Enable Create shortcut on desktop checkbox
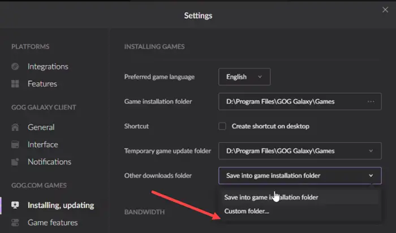Viewport: 396px width, 233px height. (x=222, y=126)
